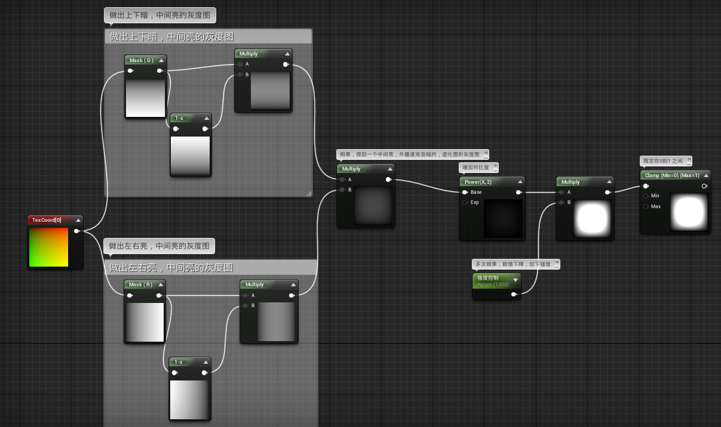Select the Clamp (Min=0) (Max=1) node
Screen dimensions: 721x427
(672, 175)
